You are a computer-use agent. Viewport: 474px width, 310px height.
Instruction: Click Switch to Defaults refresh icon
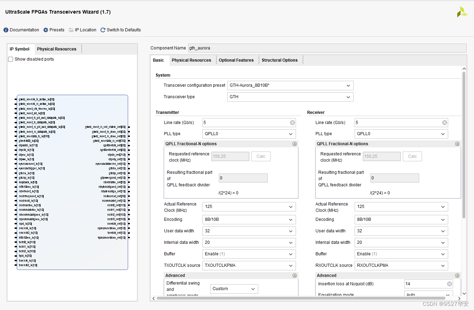(x=103, y=30)
